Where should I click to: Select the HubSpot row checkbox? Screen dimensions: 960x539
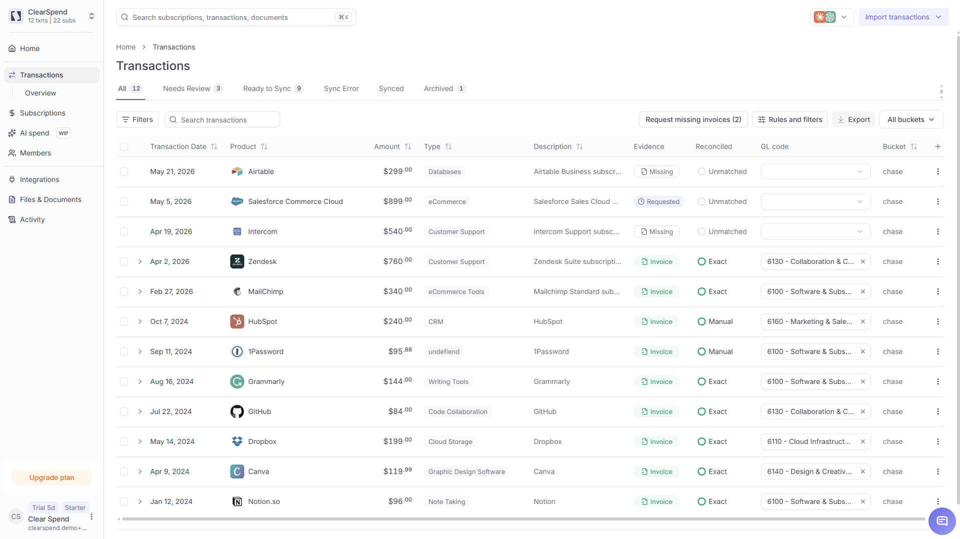[124, 321]
